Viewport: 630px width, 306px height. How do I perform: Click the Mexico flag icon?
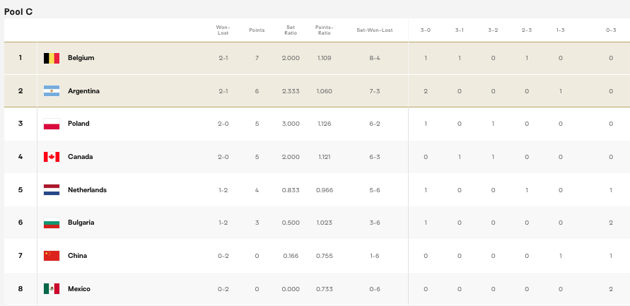point(51,289)
